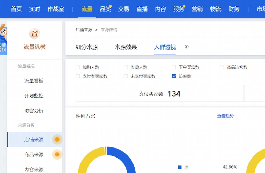Open 内容来源 in the sidebar
265x173 pixels.
(x=34, y=169)
